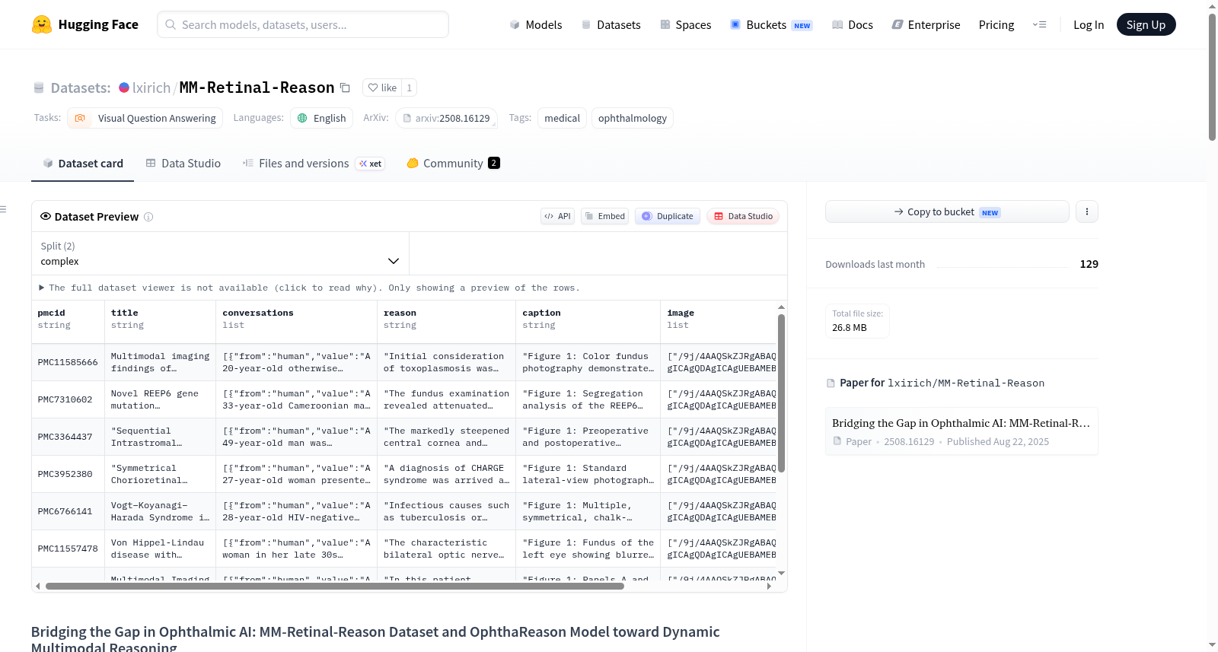Click the horizontal table scrollbar
The width and height of the screenshot is (1218, 652).
click(x=335, y=587)
